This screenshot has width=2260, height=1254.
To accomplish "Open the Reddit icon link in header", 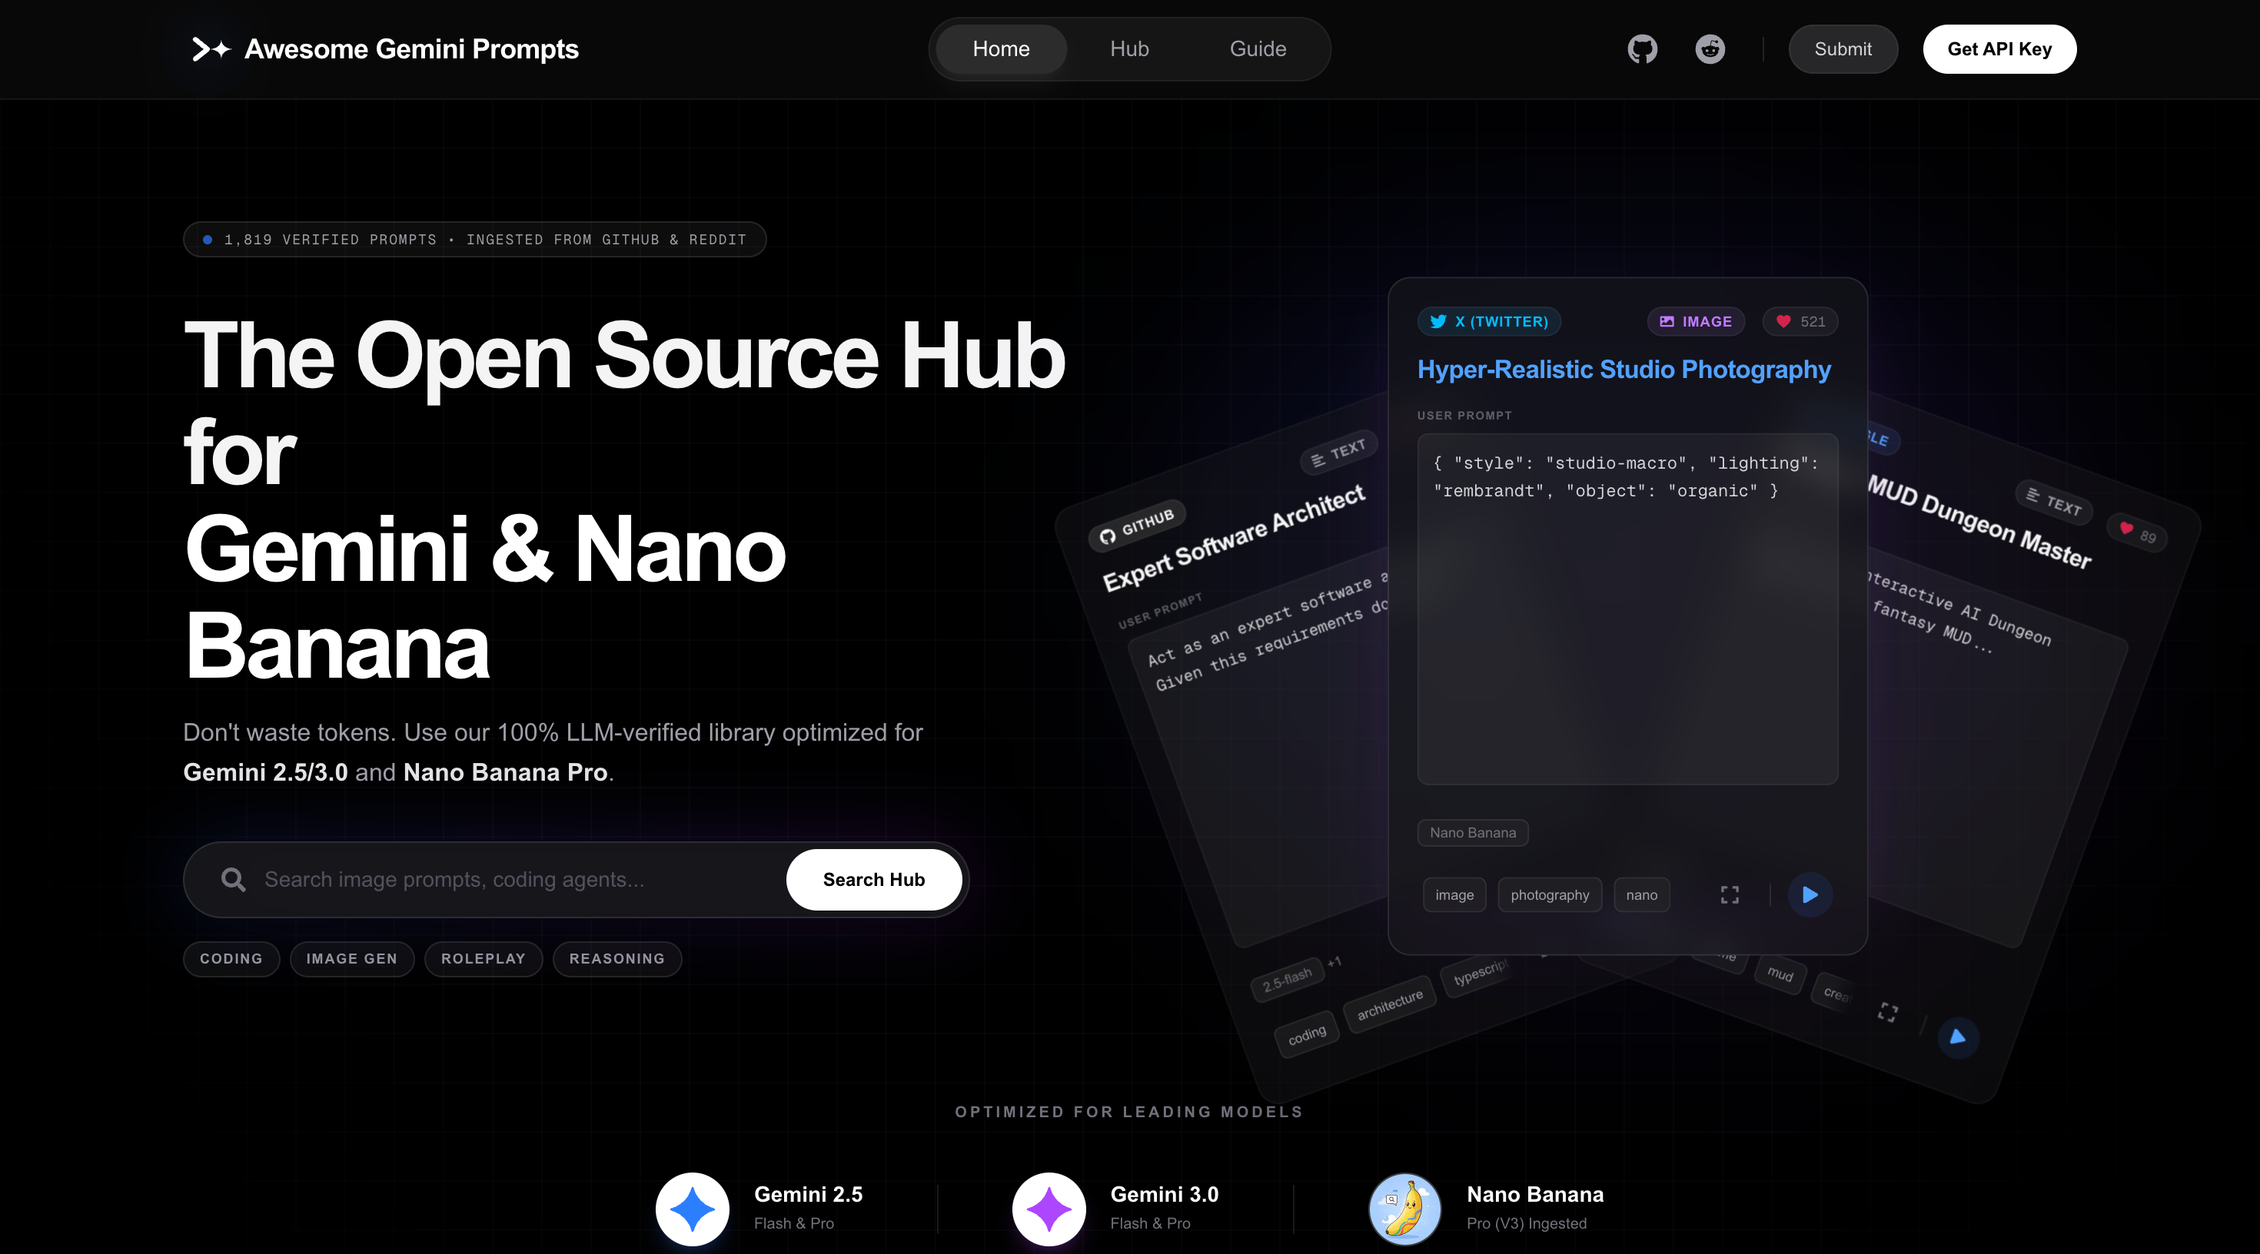I will [x=1710, y=49].
